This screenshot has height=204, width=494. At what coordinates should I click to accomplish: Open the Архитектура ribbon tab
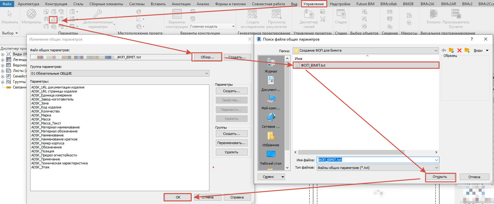coord(28,4)
